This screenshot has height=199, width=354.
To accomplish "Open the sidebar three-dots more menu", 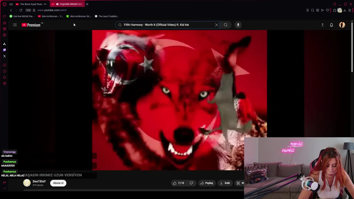I will point(4,188).
